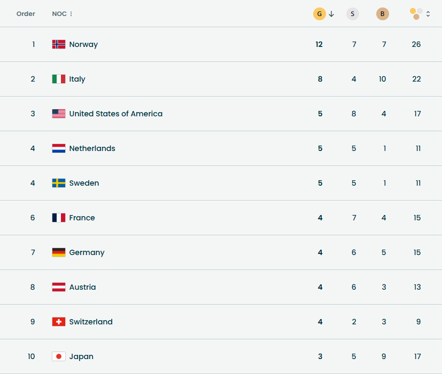Viewport: 442px width, 374px height.
Task: Sort by silver medal column
Action: (x=352, y=14)
